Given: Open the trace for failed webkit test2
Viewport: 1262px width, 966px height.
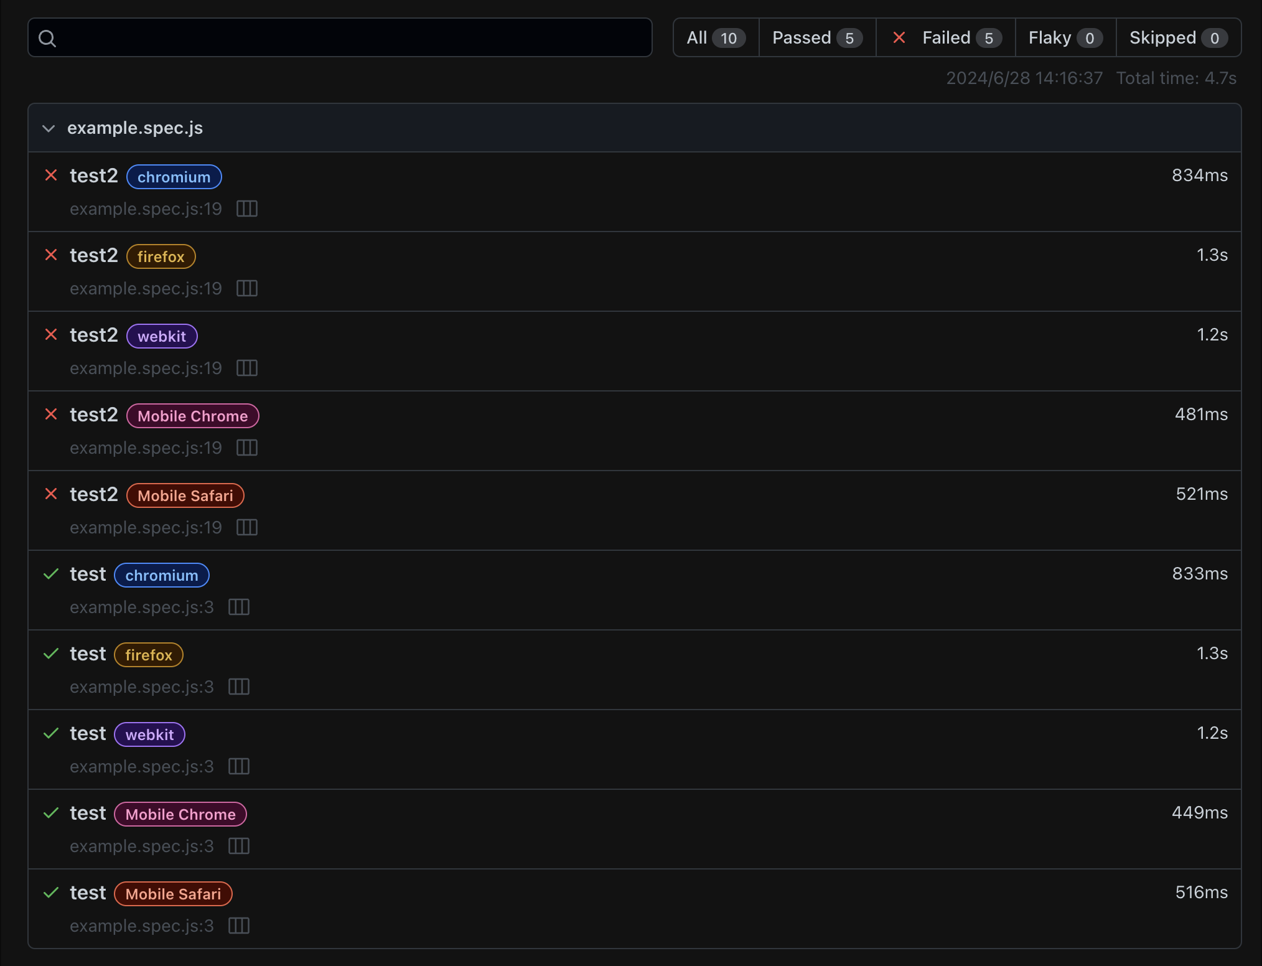Looking at the screenshot, I should (x=246, y=368).
